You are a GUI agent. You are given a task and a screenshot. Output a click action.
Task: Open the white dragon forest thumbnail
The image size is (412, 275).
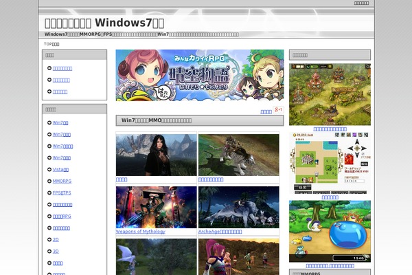[x=156, y=257]
